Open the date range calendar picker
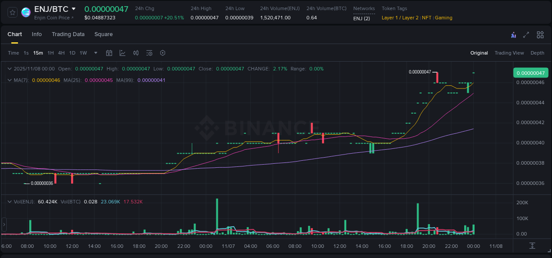 click(x=109, y=53)
